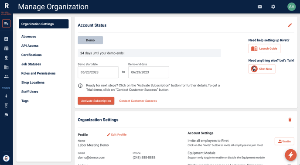Open the table board icon in sidebar
Image resolution: width=300 pixels, height=165 pixels.
pos(6,48)
